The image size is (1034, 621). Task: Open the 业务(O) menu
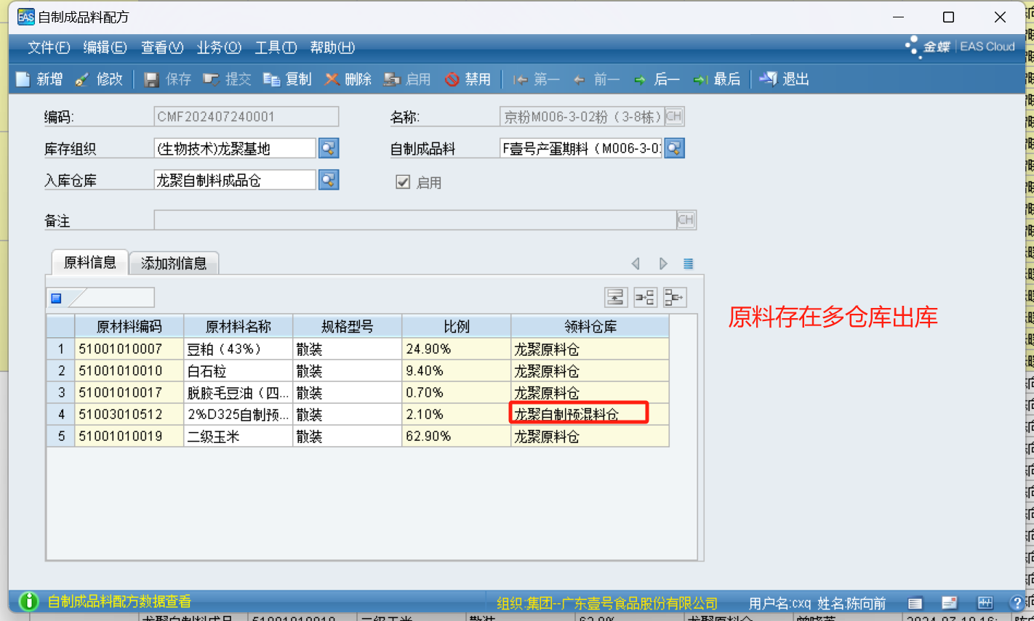coord(218,47)
